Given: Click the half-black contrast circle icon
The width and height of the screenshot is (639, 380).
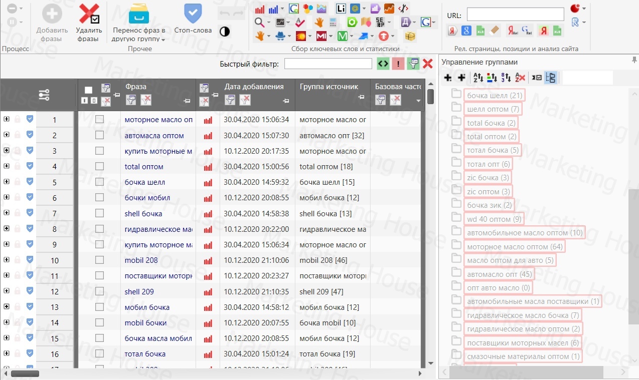Looking at the screenshot, I should (225, 32).
